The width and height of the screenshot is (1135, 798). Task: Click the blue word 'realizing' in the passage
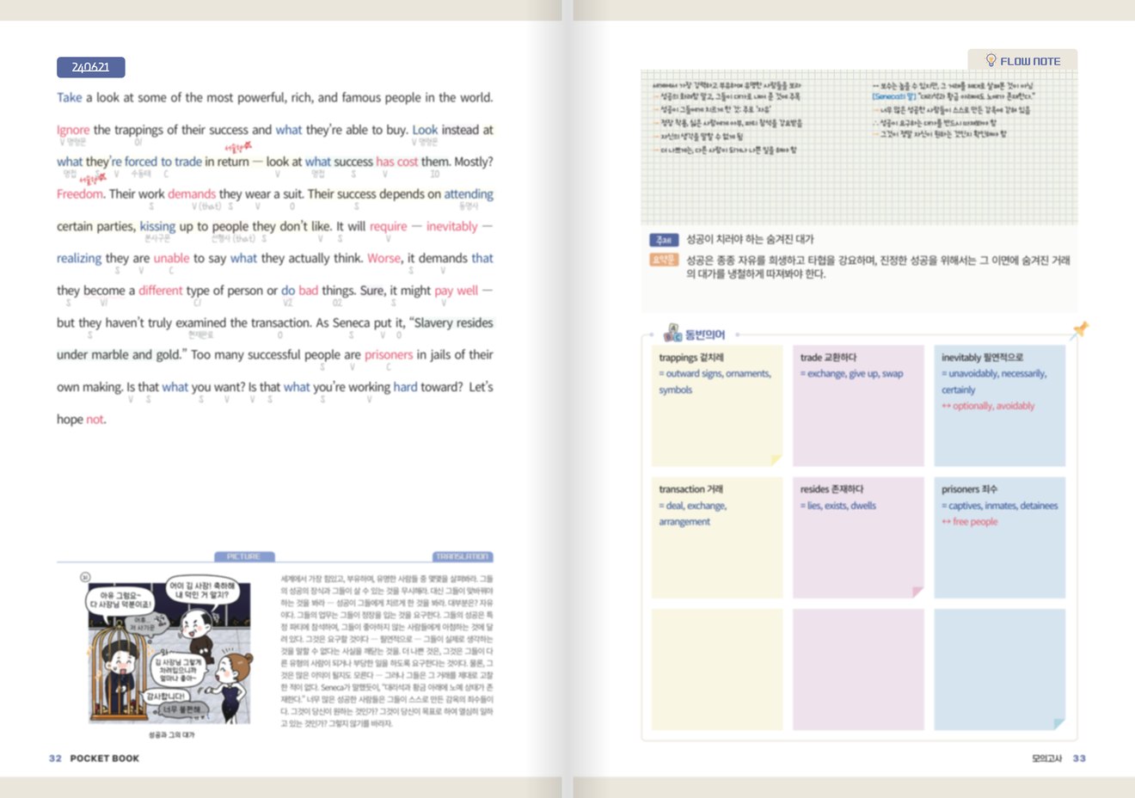click(x=79, y=259)
